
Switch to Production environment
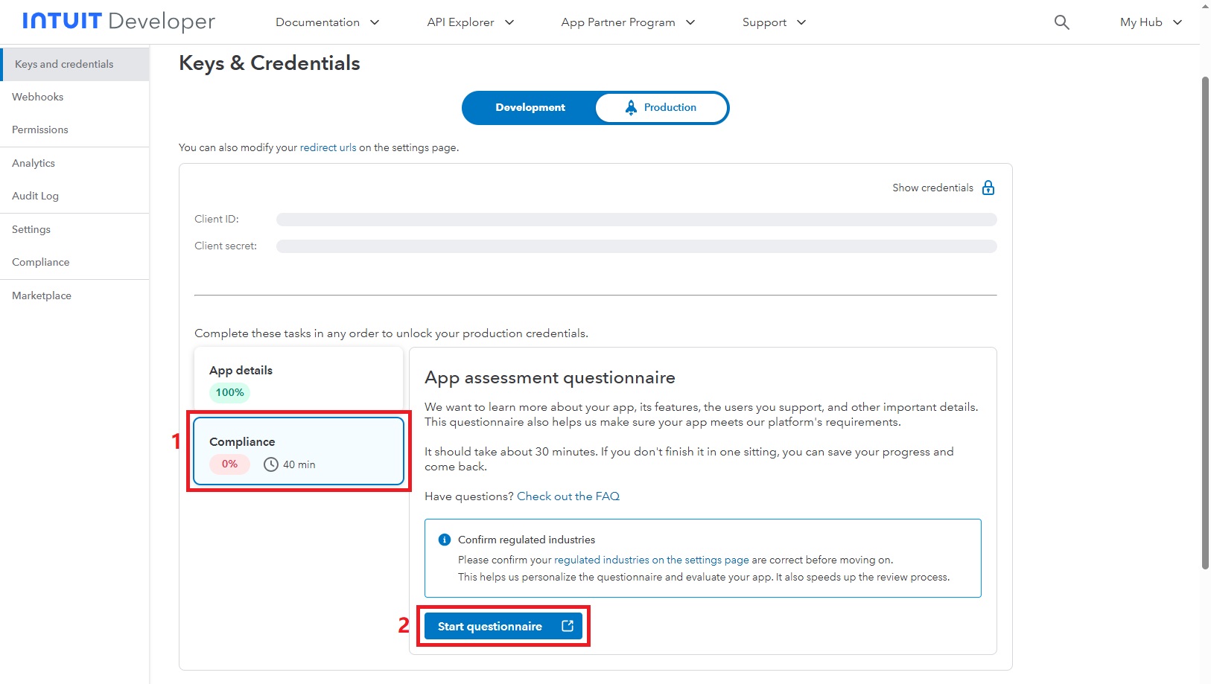click(x=661, y=108)
